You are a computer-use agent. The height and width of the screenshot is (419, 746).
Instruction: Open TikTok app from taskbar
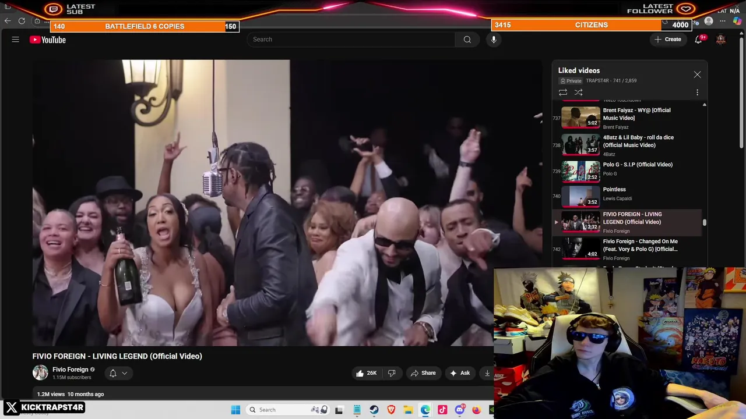[442, 410]
